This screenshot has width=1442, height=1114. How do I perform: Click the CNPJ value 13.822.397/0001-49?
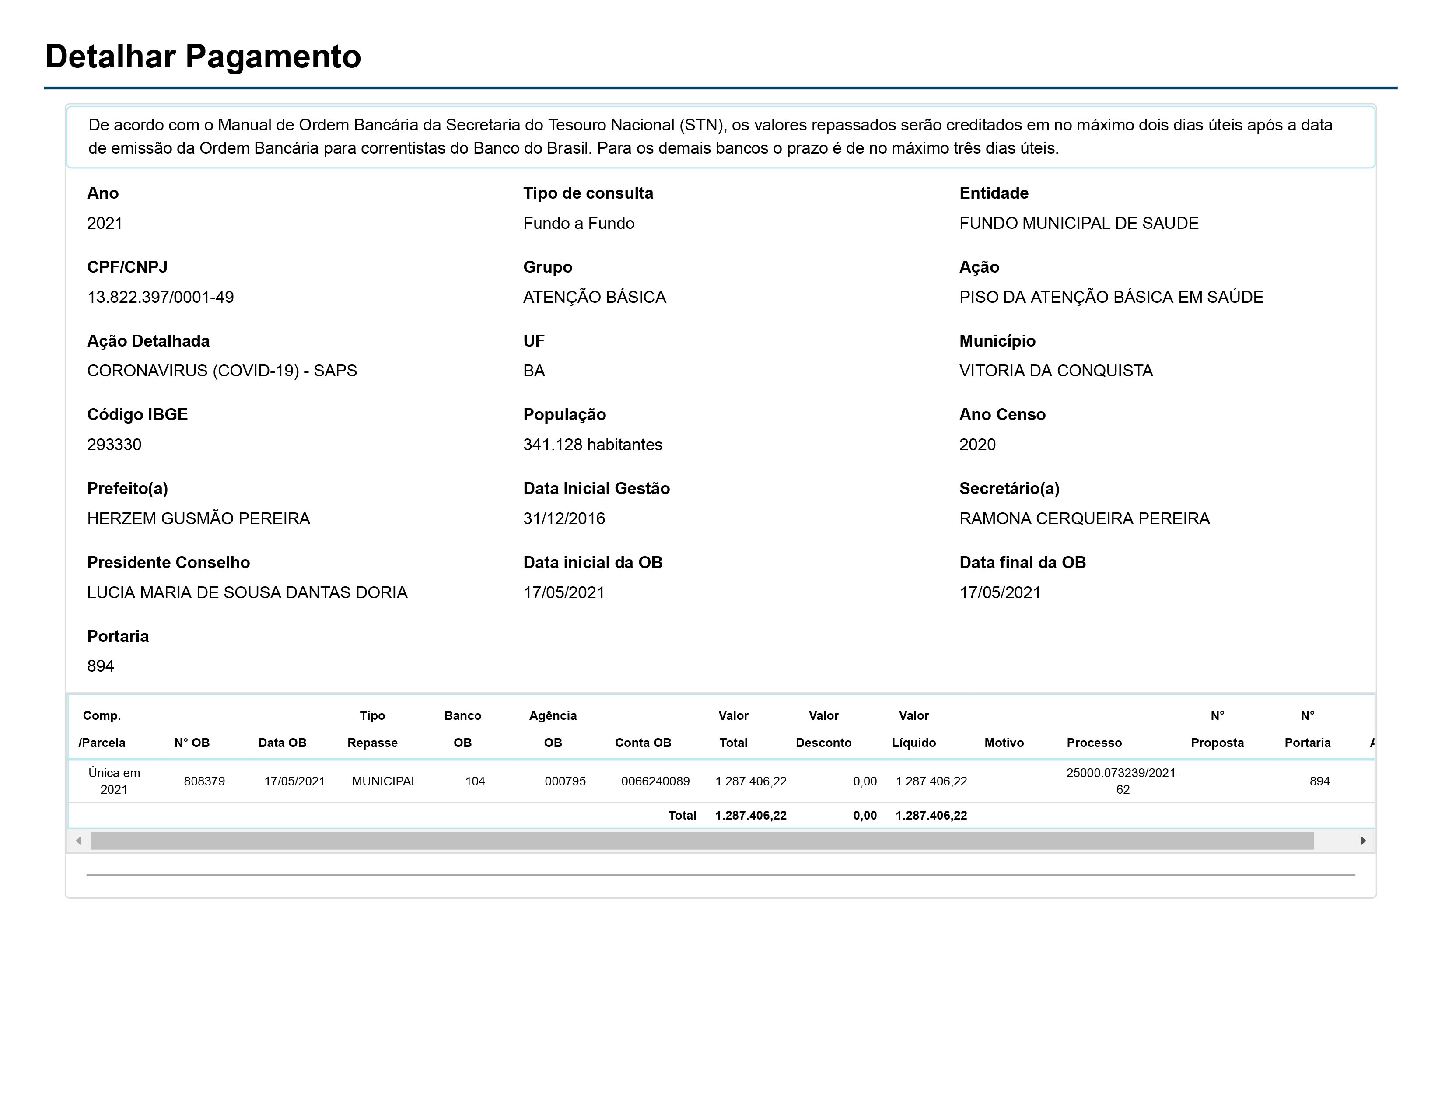click(161, 297)
